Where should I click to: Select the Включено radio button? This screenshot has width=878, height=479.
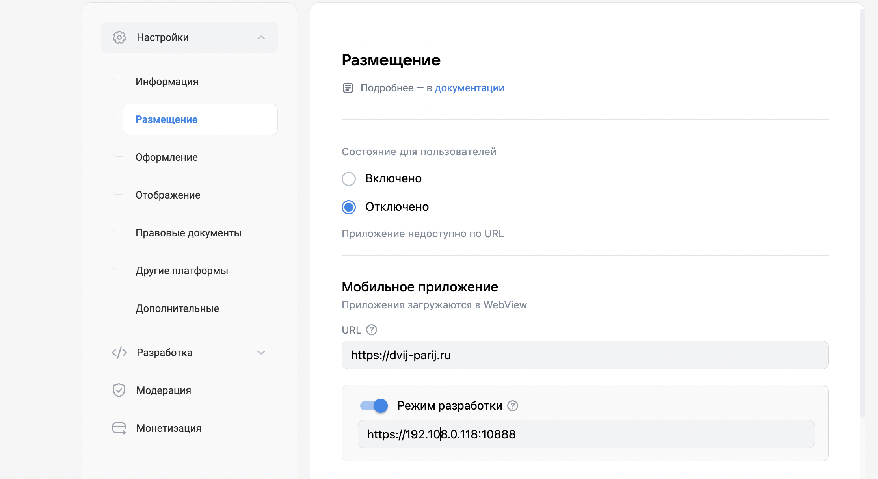(x=348, y=178)
